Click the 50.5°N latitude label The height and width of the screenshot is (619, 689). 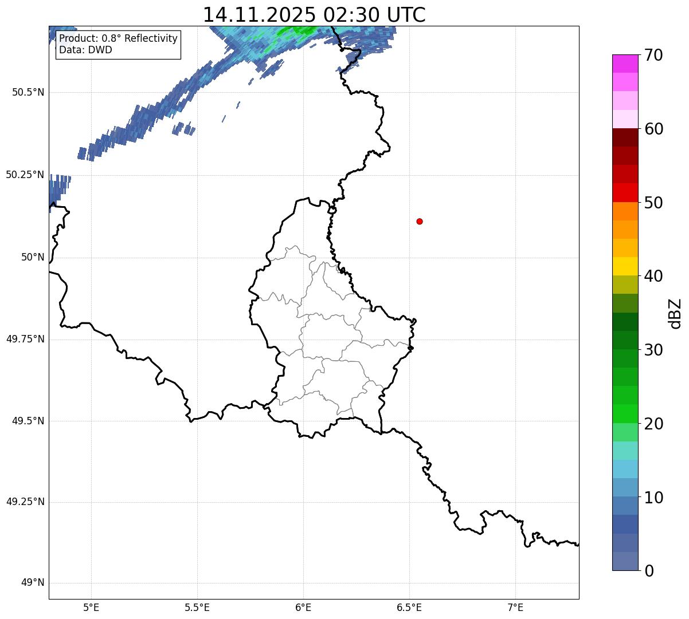point(28,92)
